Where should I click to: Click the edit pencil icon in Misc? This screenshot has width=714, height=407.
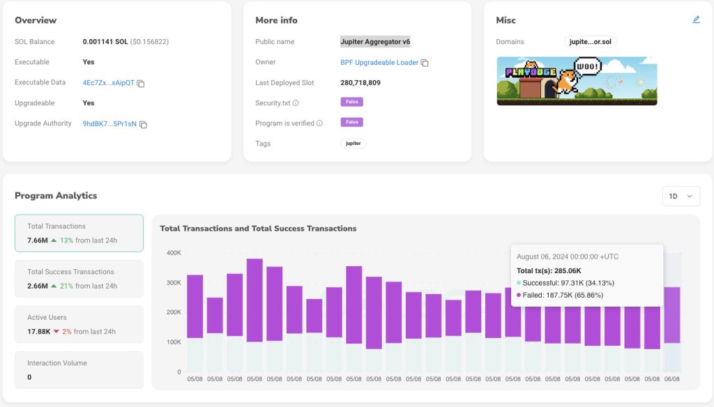pos(696,20)
